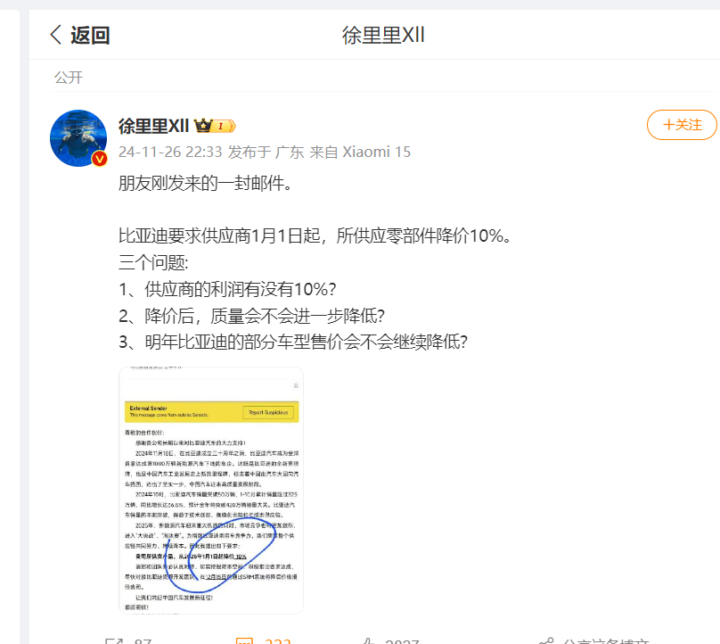This screenshot has width=720, height=644.
Task: Click the yellow External Sender banner
Action: pos(212,411)
